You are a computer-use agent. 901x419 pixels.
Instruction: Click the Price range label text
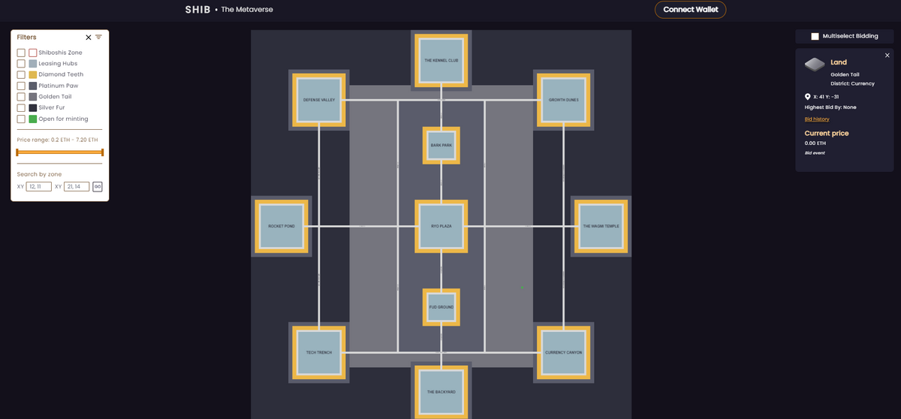point(57,140)
